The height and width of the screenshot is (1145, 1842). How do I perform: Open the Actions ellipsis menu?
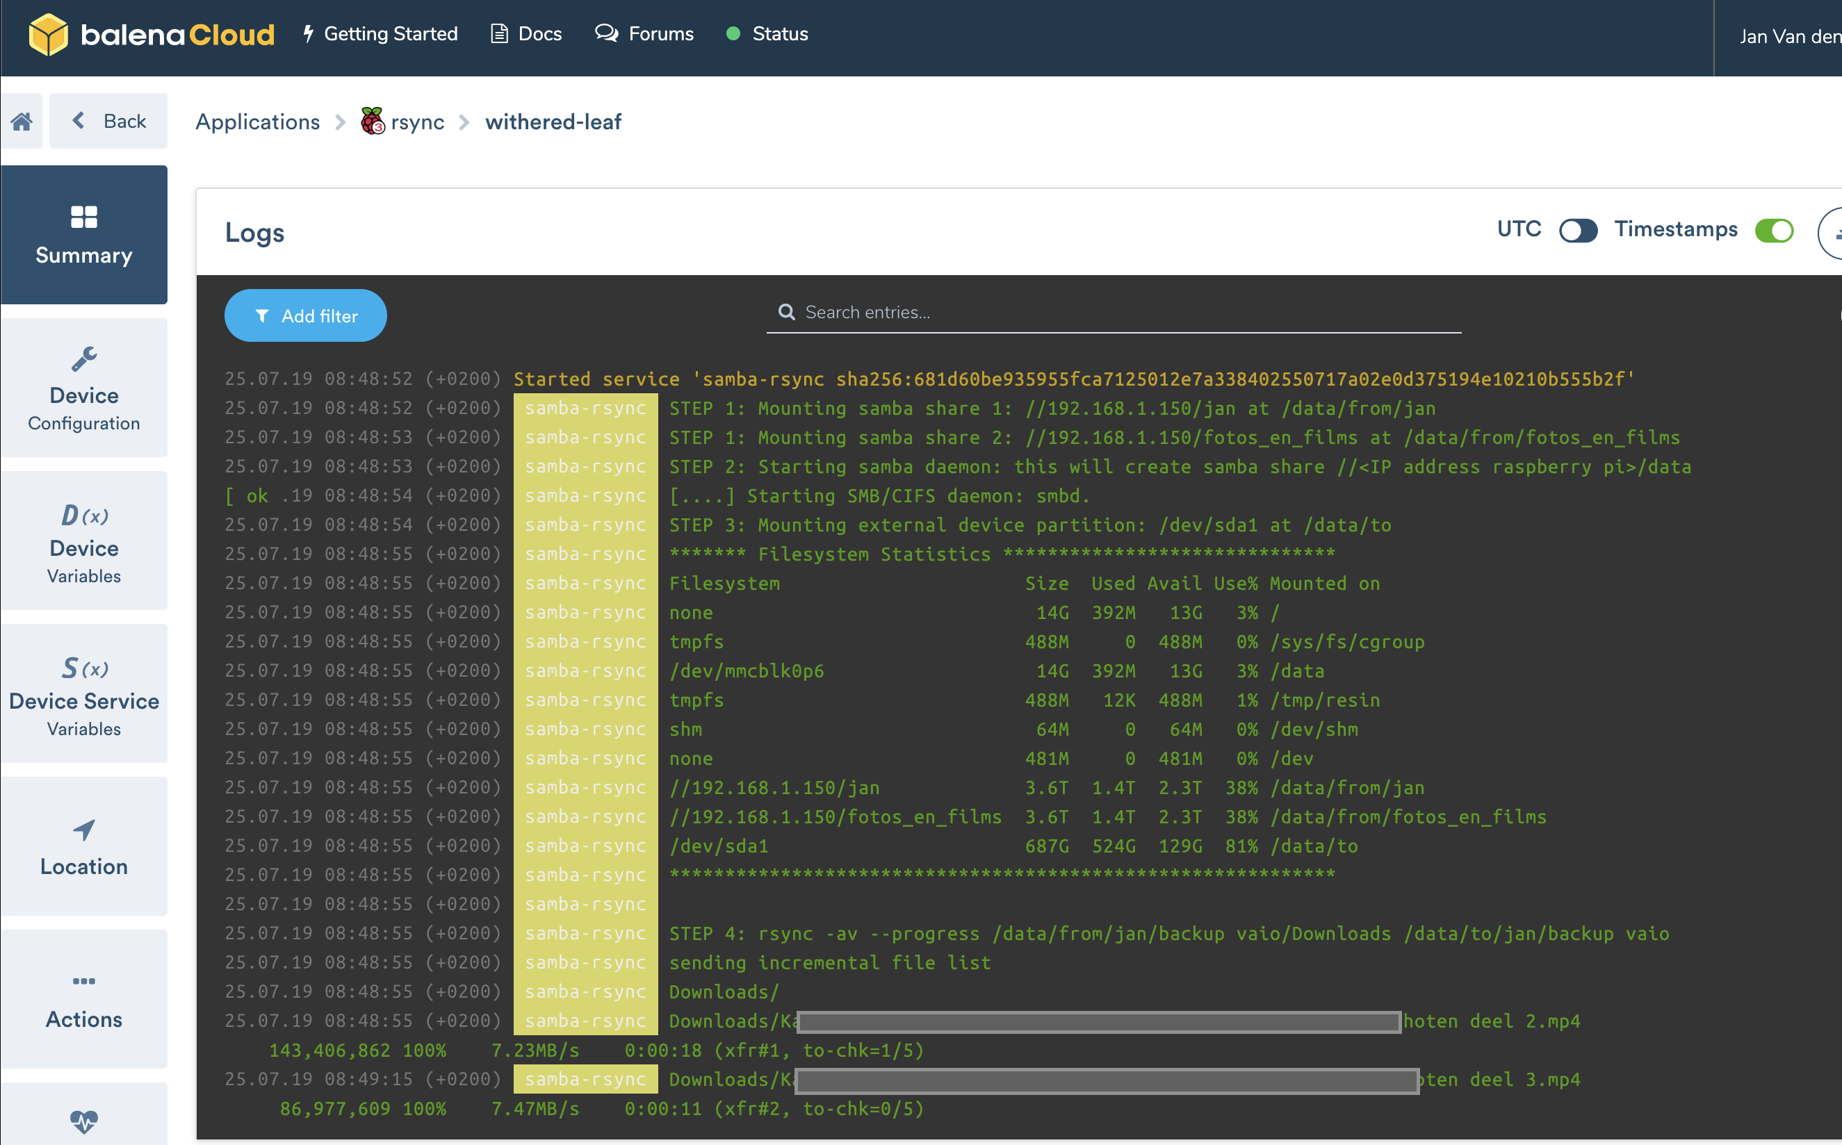coord(83,982)
